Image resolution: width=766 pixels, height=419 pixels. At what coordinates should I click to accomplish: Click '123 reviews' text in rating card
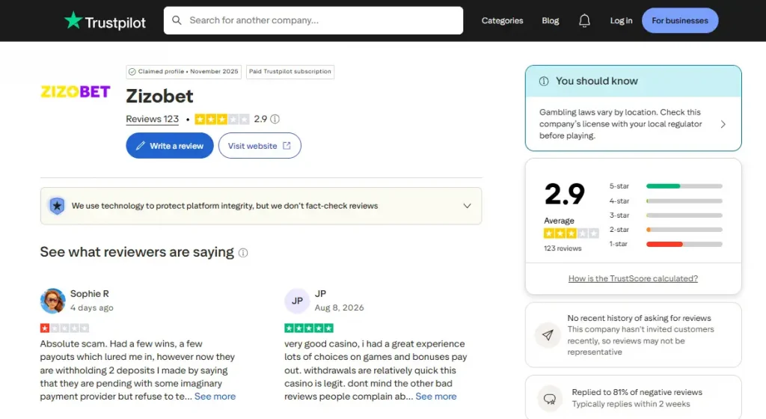coord(563,248)
